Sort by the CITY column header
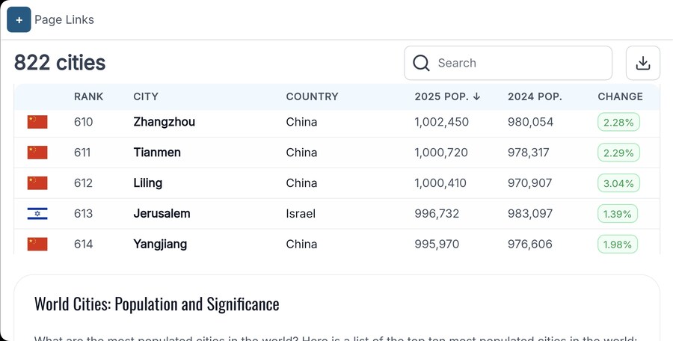 (x=146, y=96)
